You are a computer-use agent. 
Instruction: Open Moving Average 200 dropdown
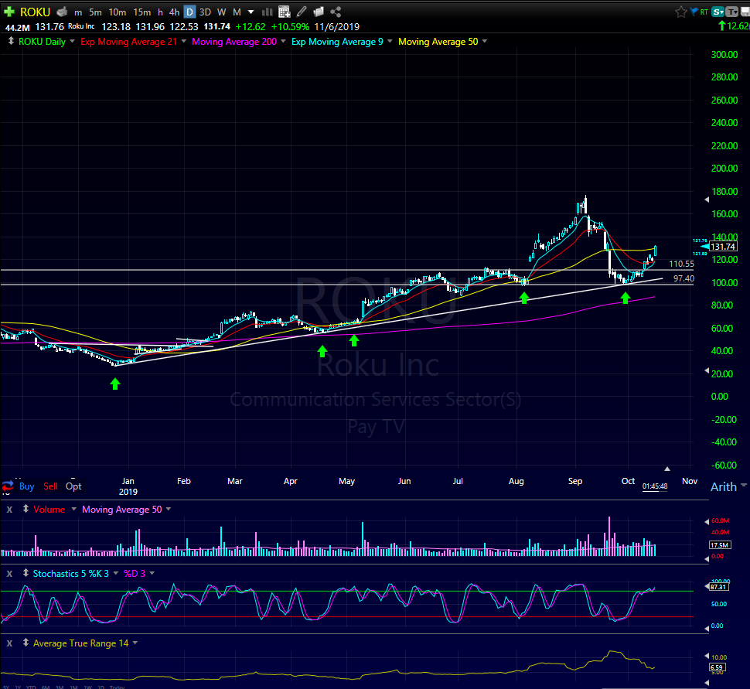283,41
